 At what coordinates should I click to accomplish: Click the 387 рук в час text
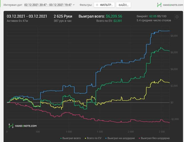pos(63,21)
